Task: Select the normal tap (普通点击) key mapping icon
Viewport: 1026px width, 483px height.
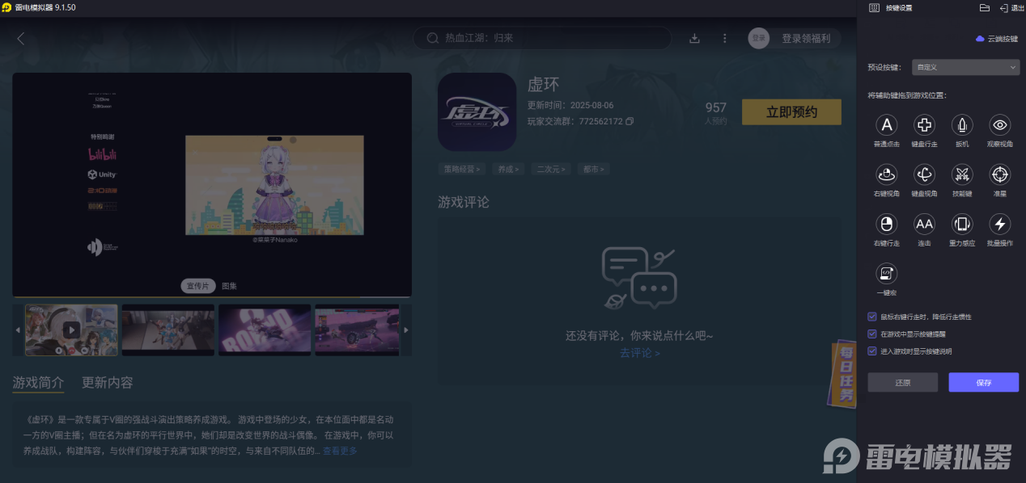Action: coord(886,125)
